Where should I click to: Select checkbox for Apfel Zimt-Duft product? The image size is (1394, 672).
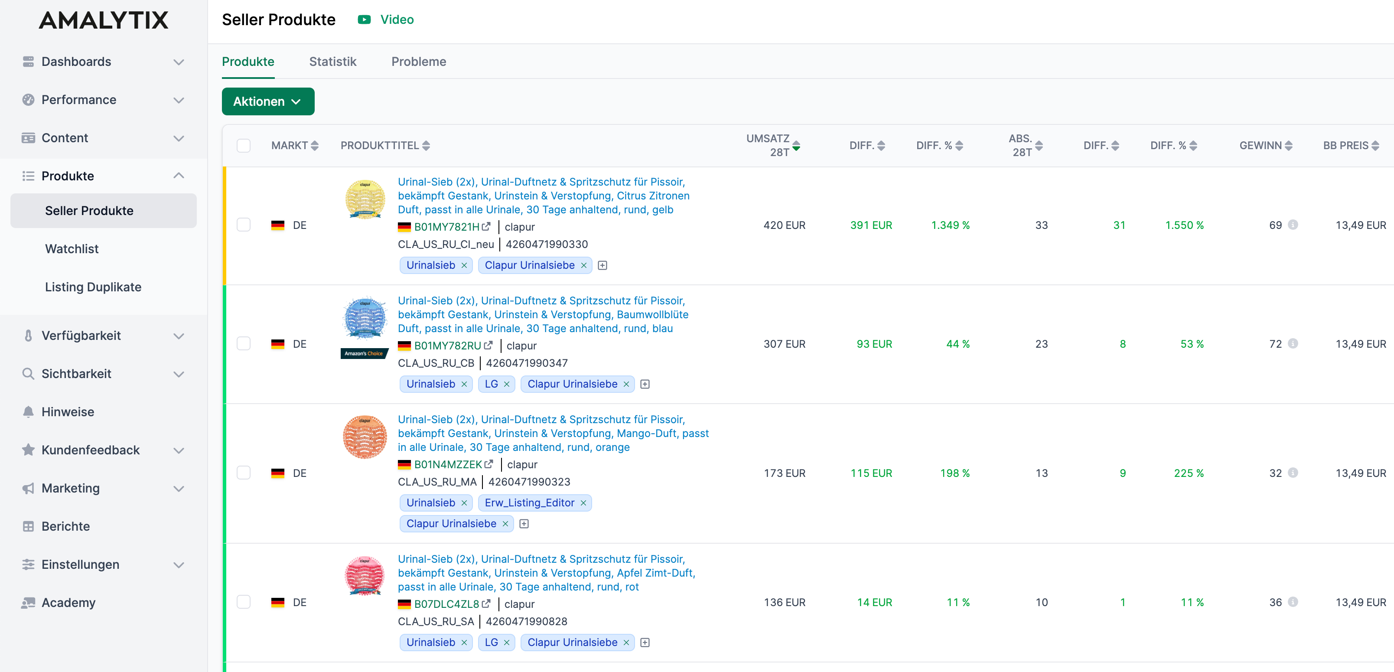click(244, 602)
